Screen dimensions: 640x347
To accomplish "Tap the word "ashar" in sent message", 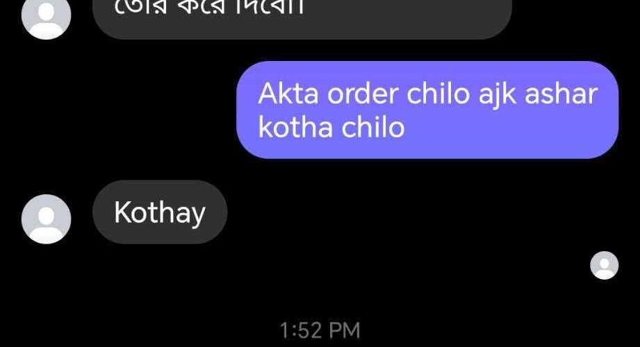I will coord(561,94).
